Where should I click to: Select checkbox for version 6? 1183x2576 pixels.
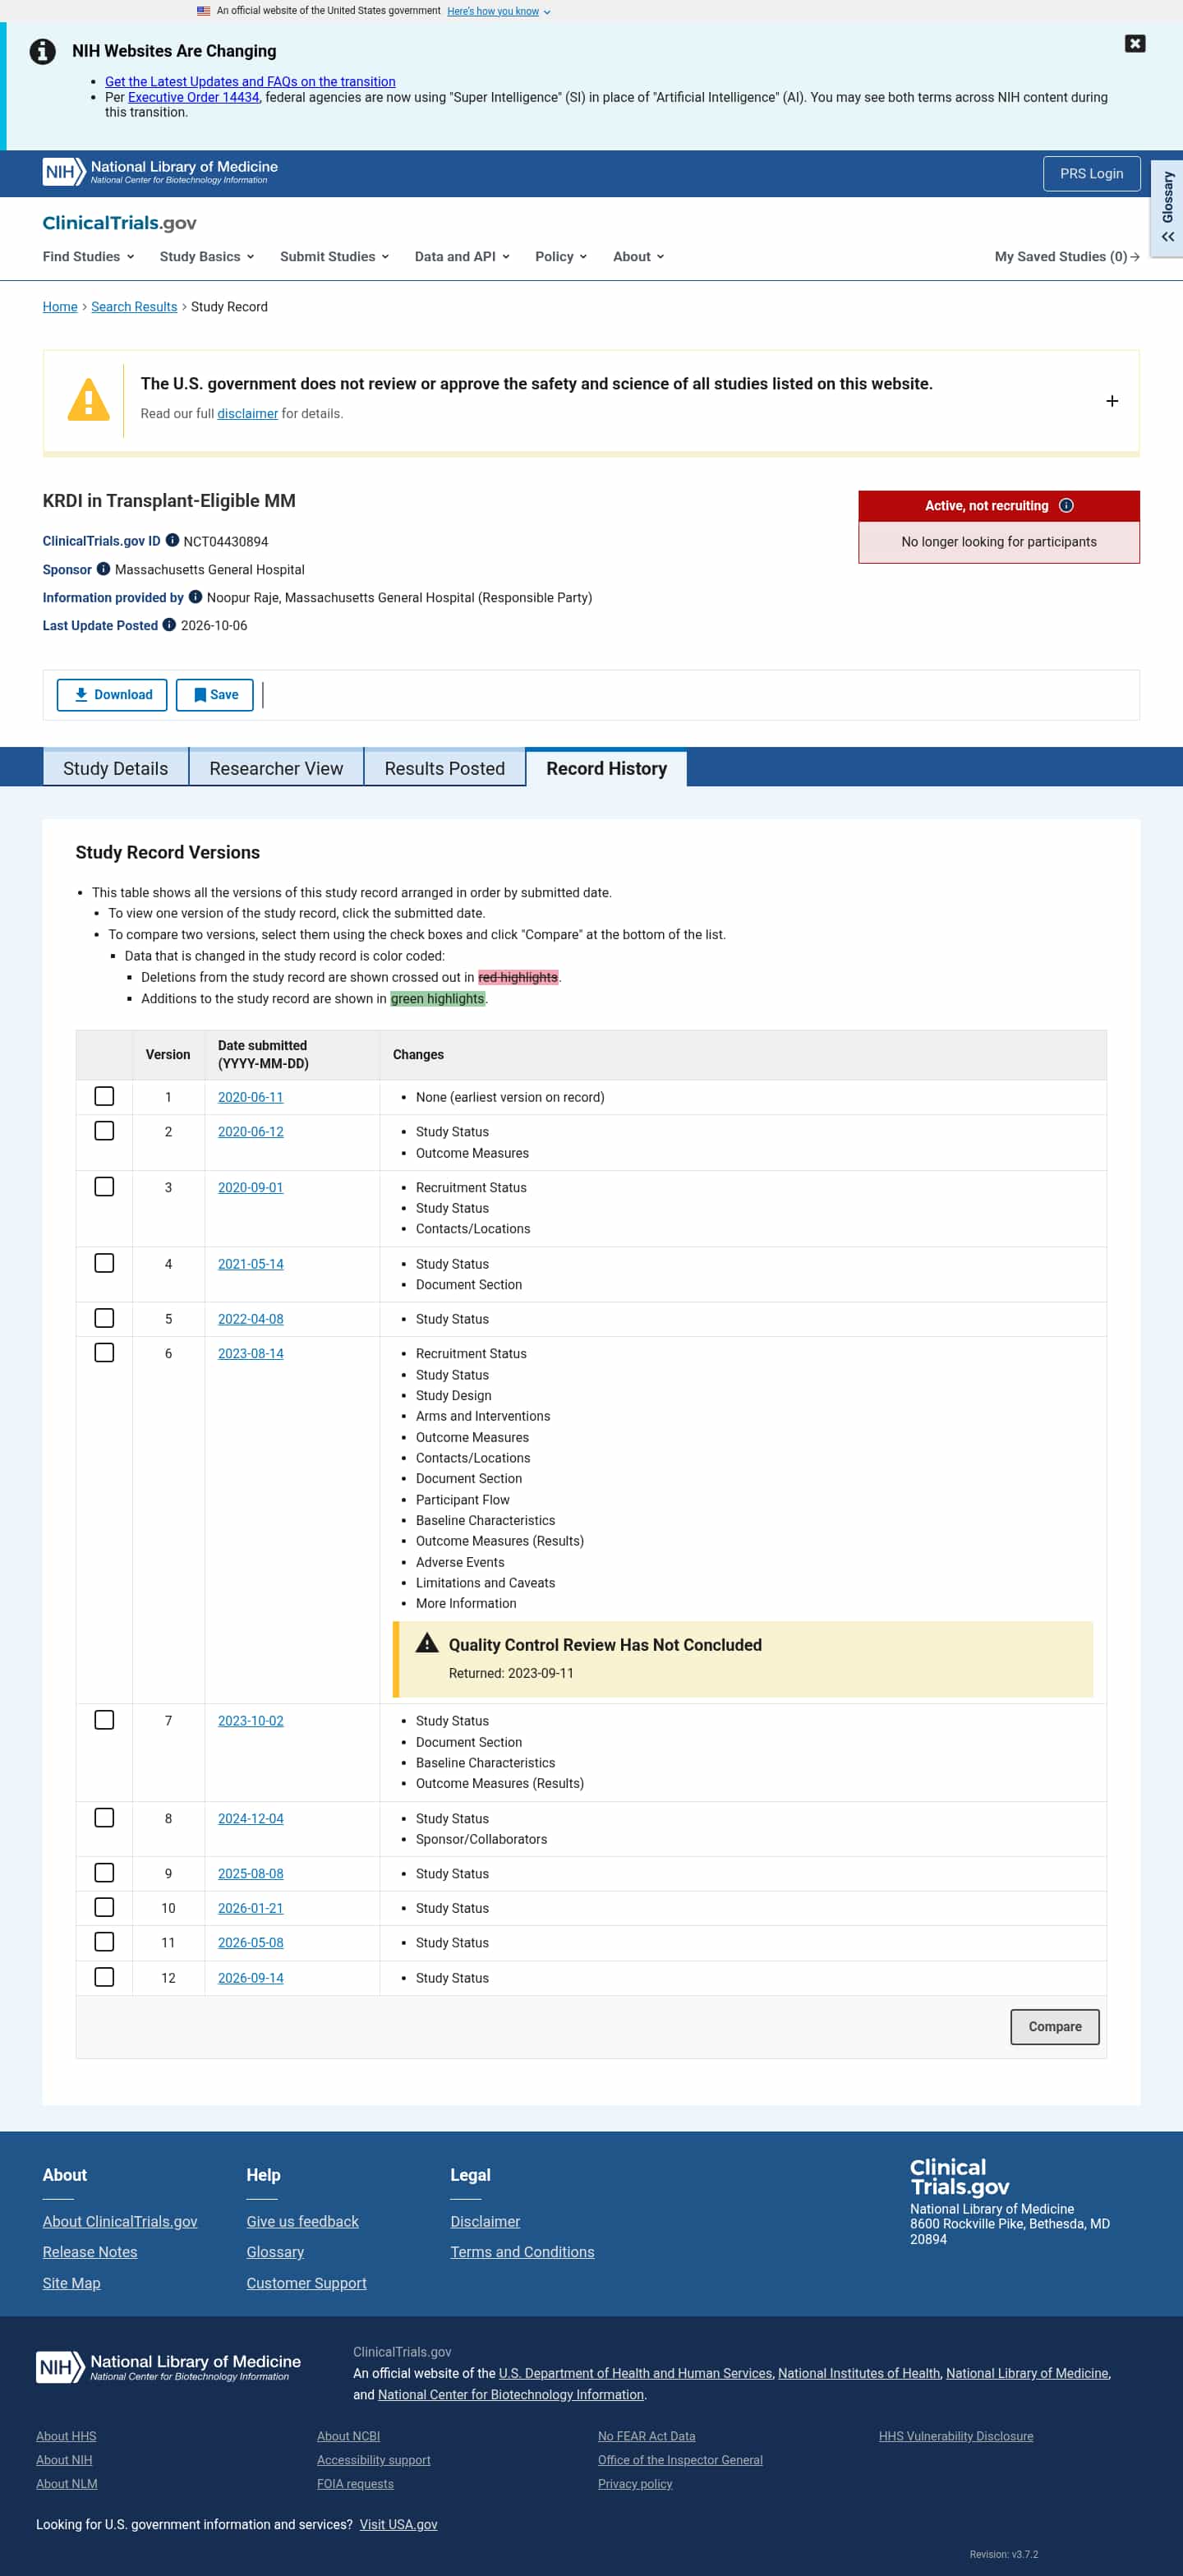tap(104, 1352)
